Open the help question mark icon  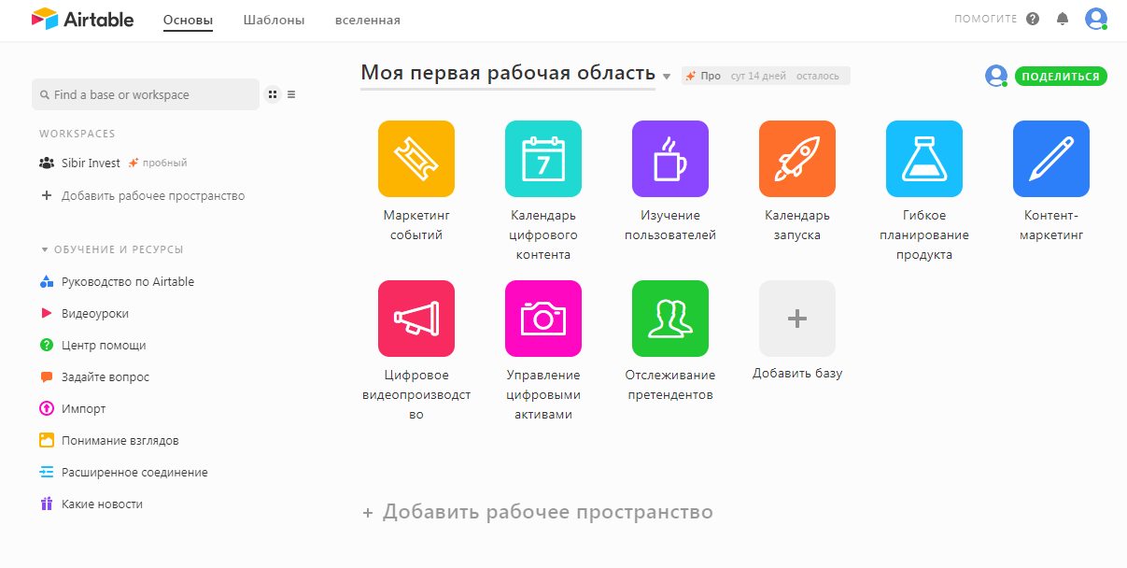point(1033,18)
